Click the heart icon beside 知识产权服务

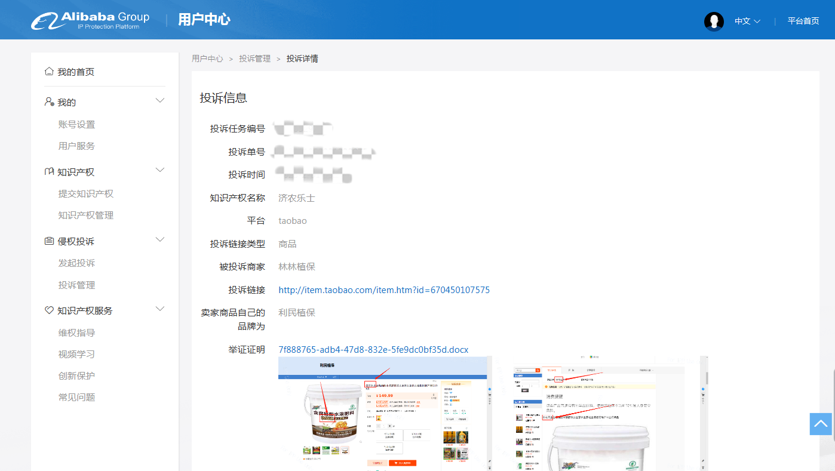pyautogui.click(x=50, y=310)
